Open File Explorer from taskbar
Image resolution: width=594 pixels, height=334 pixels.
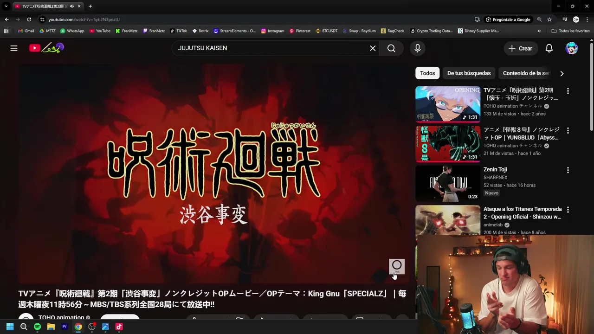[x=51, y=327]
